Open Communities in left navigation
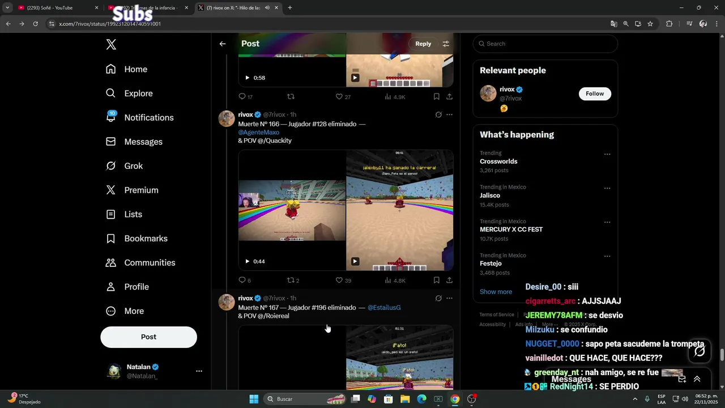Viewport: 725px width, 408px height. point(140,263)
